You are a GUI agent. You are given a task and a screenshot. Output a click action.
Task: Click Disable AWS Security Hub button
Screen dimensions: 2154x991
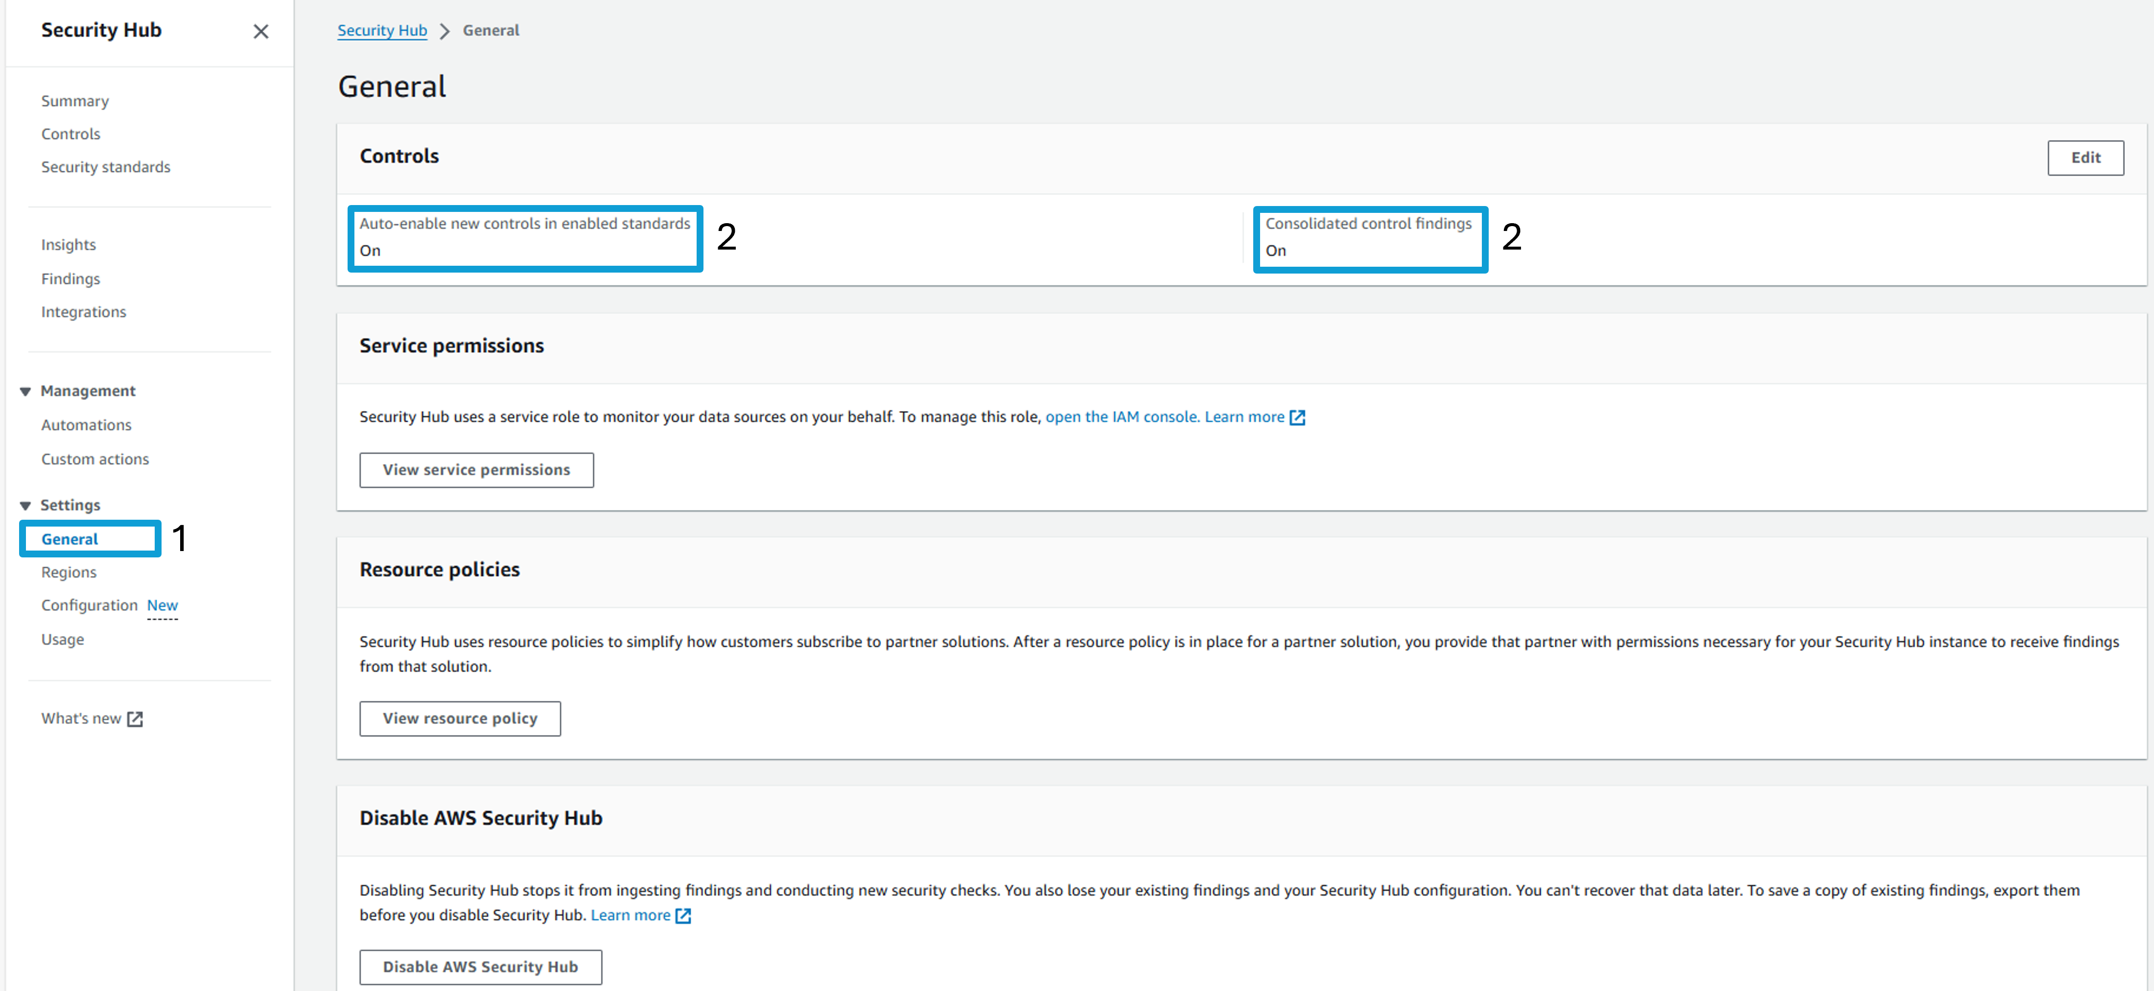tap(481, 967)
